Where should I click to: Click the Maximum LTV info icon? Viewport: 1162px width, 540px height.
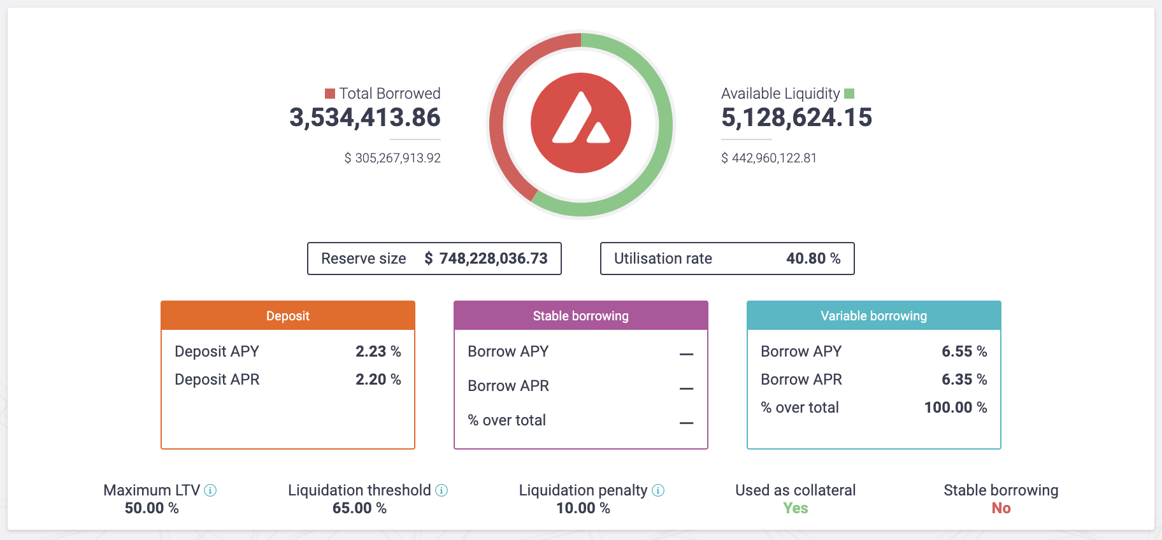tap(210, 490)
